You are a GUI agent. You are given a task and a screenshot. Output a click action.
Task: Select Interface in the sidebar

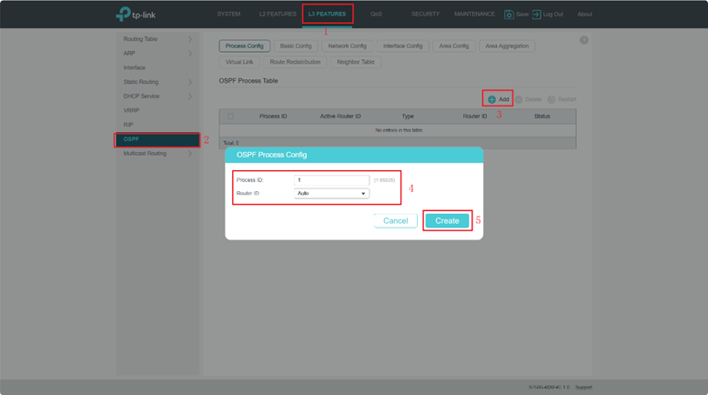pyautogui.click(x=134, y=67)
